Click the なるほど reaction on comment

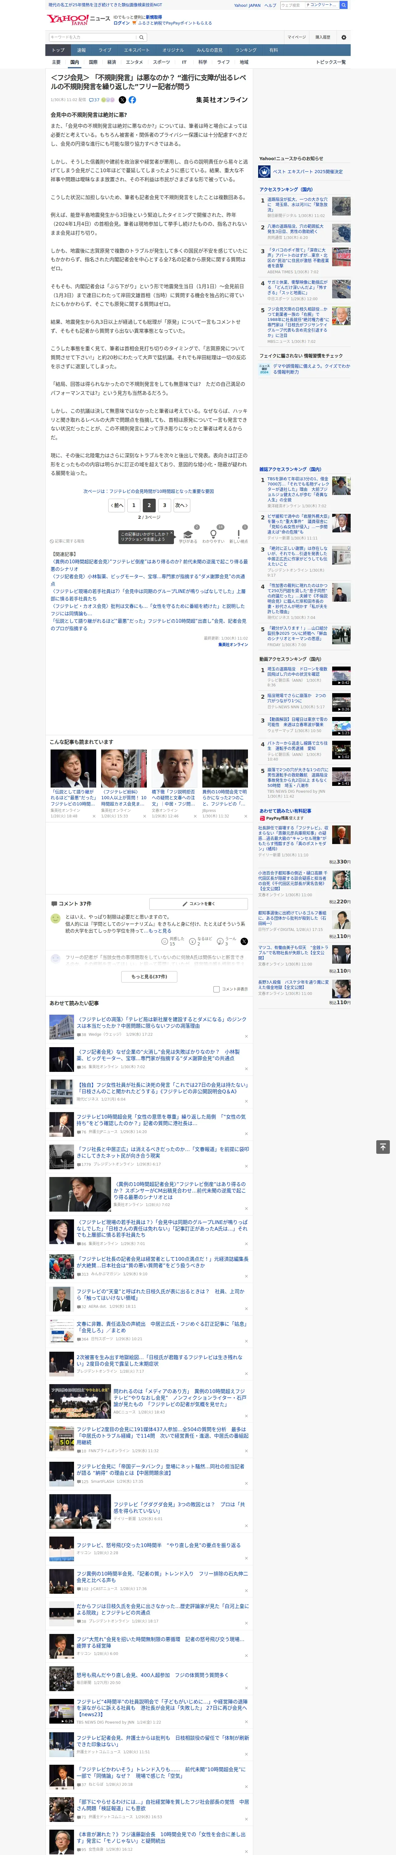[201, 941]
